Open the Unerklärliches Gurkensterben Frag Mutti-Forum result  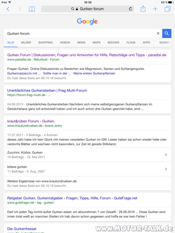pos(47,90)
